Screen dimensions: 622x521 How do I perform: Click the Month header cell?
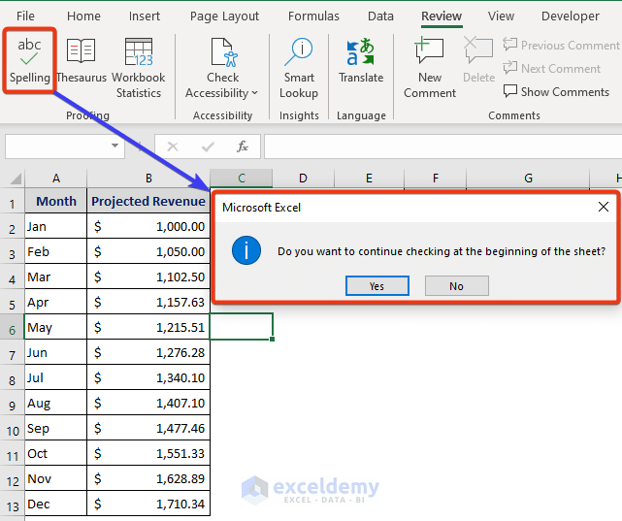pos(56,201)
